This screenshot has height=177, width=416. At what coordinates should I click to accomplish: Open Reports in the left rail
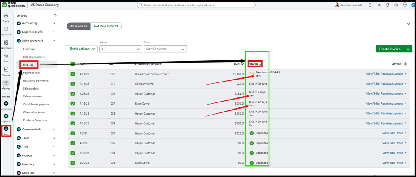[x=6, y=69]
